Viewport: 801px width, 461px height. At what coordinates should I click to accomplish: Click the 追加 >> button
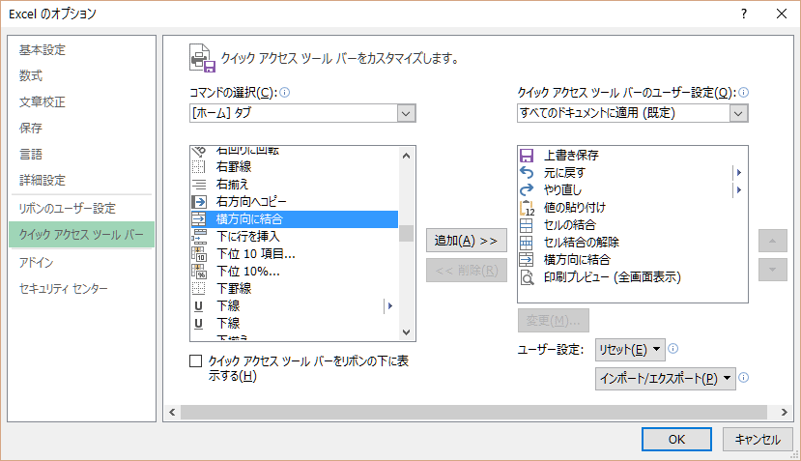tap(467, 240)
